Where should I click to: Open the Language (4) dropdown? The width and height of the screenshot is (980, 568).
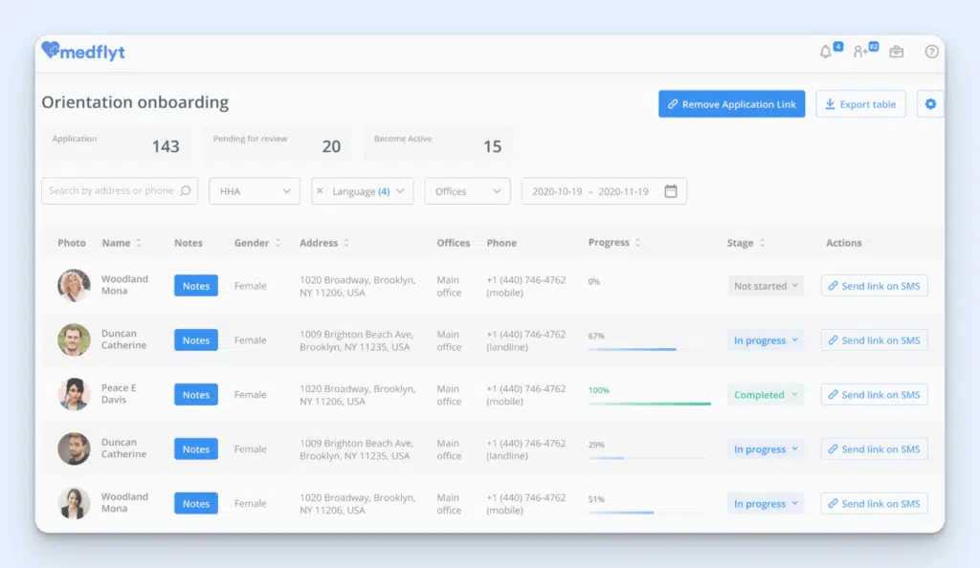tap(368, 191)
